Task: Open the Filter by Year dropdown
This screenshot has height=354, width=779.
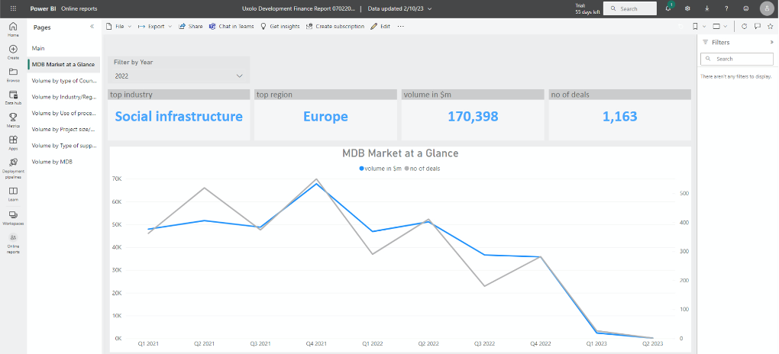Action: pos(179,76)
